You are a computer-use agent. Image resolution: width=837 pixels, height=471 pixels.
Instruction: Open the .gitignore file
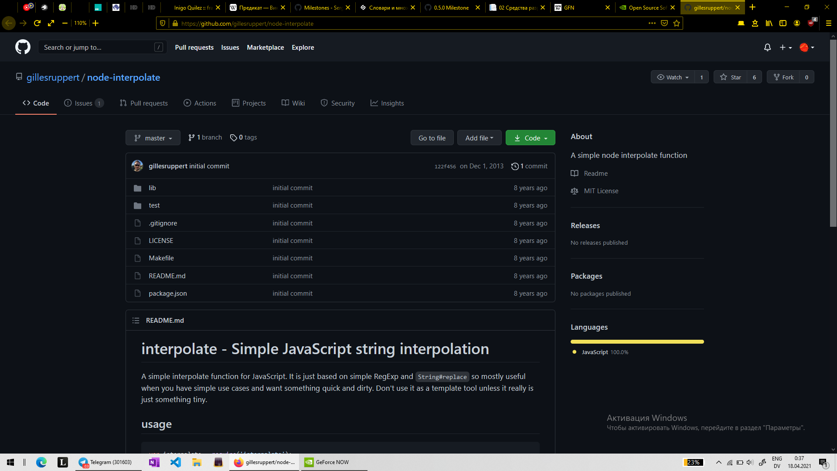[x=163, y=223]
